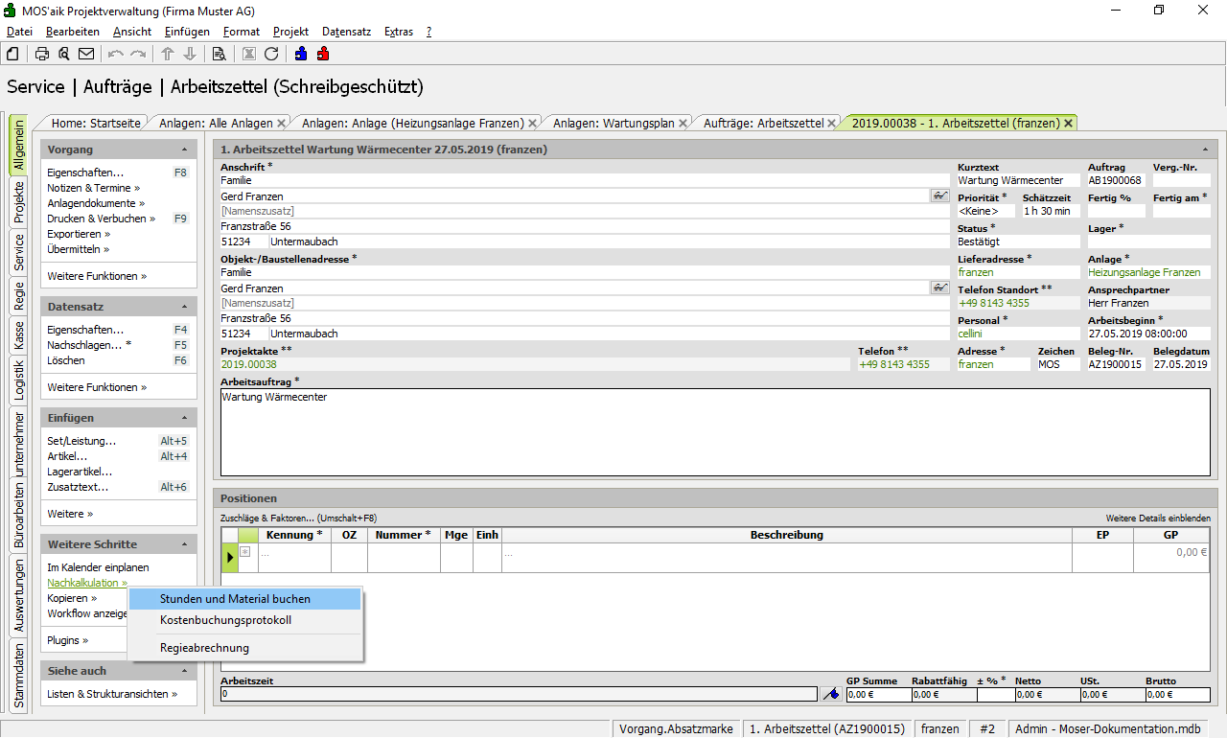Image resolution: width=1227 pixels, height=738 pixels.
Task: Collapse the Vorgang panel
Action: pyautogui.click(x=184, y=150)
